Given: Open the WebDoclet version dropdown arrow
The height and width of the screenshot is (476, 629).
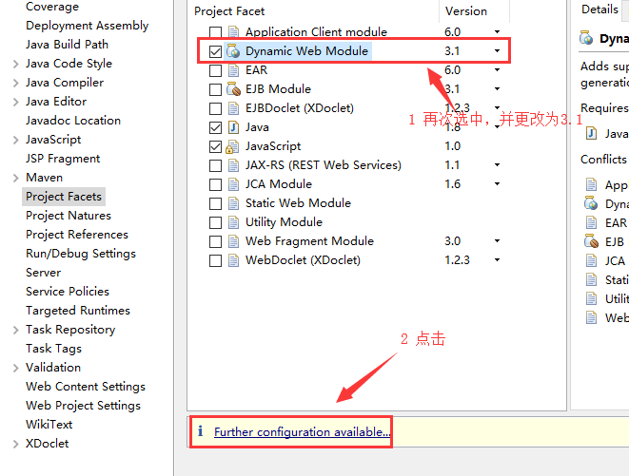Looking at the screenshot, I should tap(497, 259).
